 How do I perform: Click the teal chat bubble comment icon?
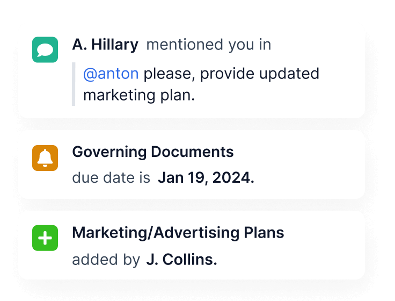click(x=45, y=49)
